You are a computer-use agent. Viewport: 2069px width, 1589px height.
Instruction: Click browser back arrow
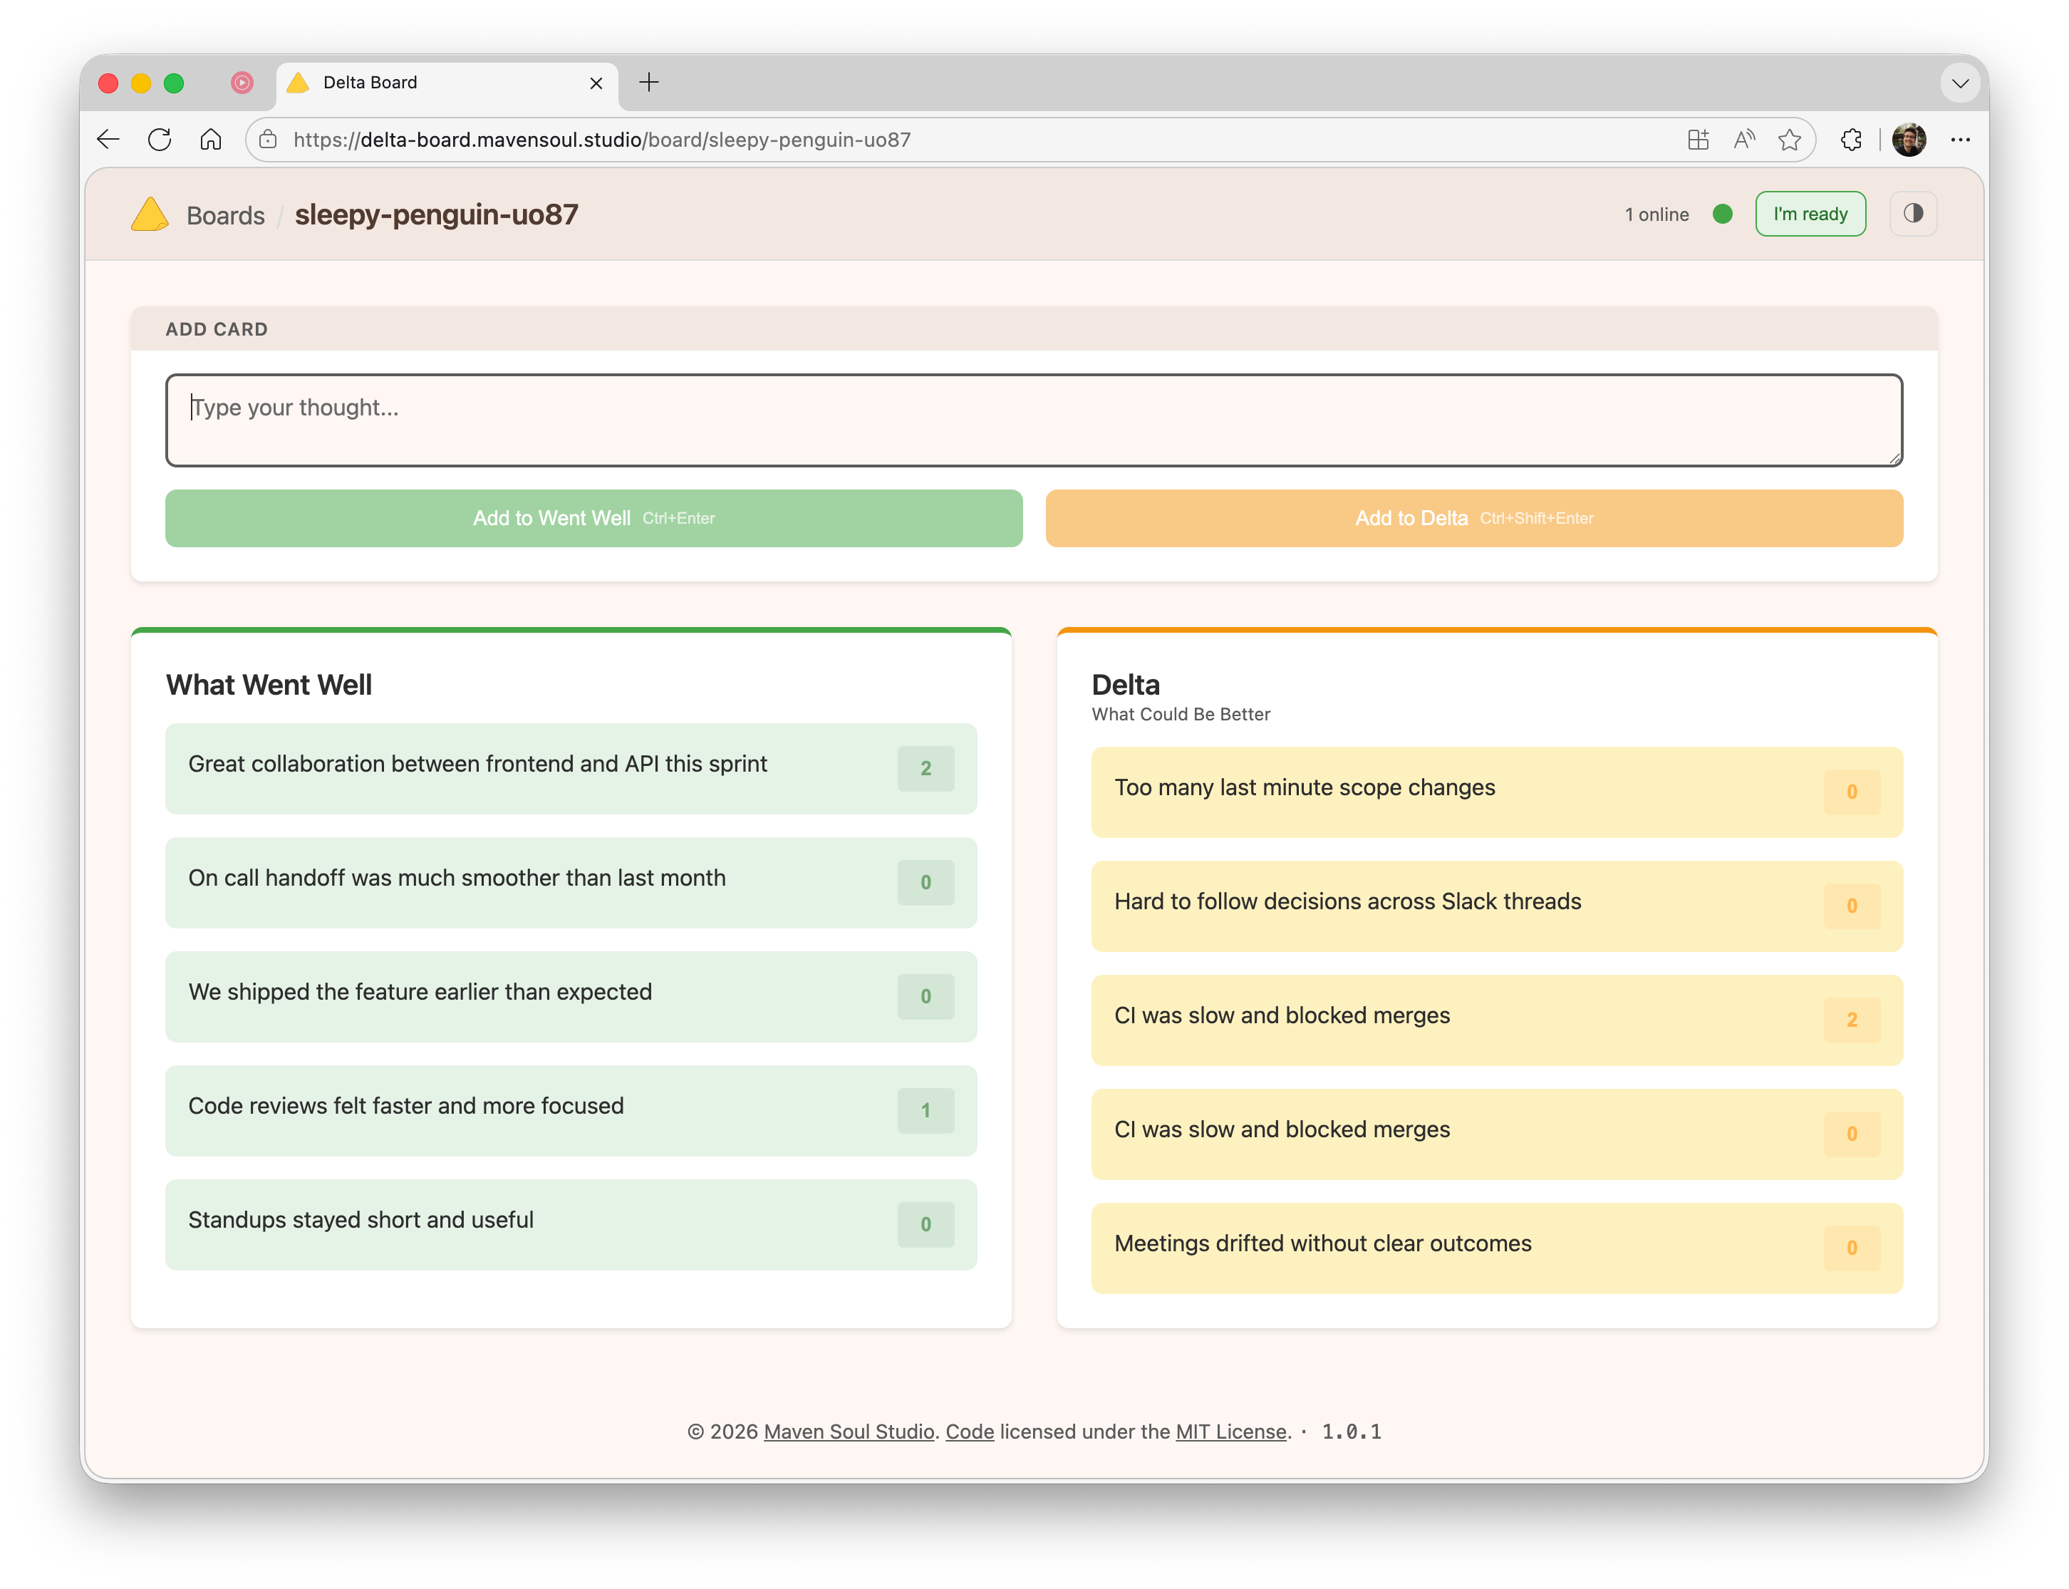109,140
